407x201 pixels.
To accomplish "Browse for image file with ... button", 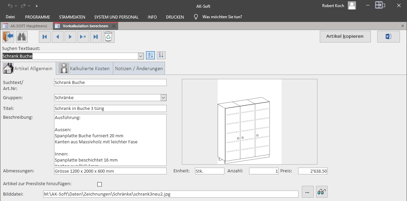I will point(307,192).
